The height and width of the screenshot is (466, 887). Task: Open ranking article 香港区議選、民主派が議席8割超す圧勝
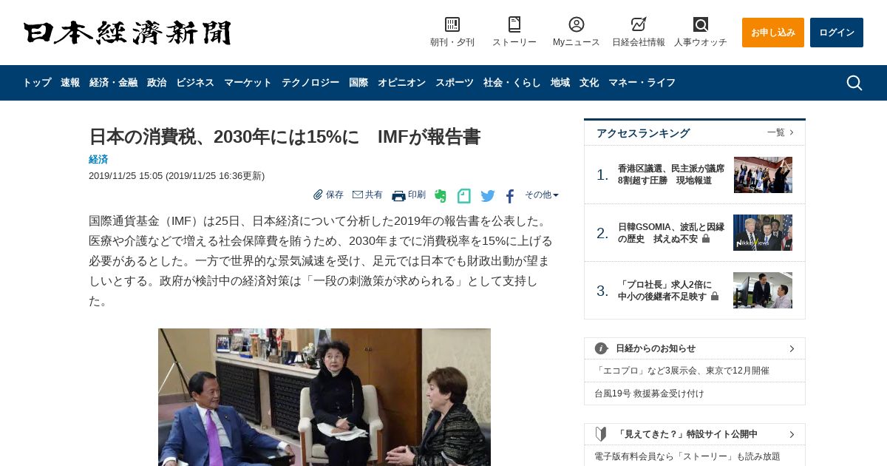(x=671, y=175)
